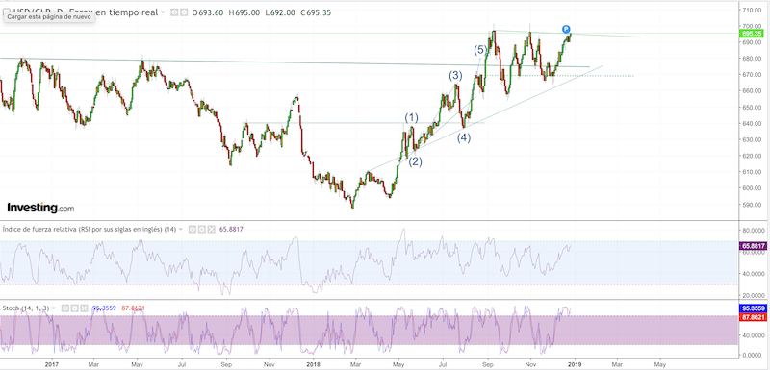The width and height of the screenshot is (770, 370).
Task: Select the Elliott wave label (4)
Action: 464,137
